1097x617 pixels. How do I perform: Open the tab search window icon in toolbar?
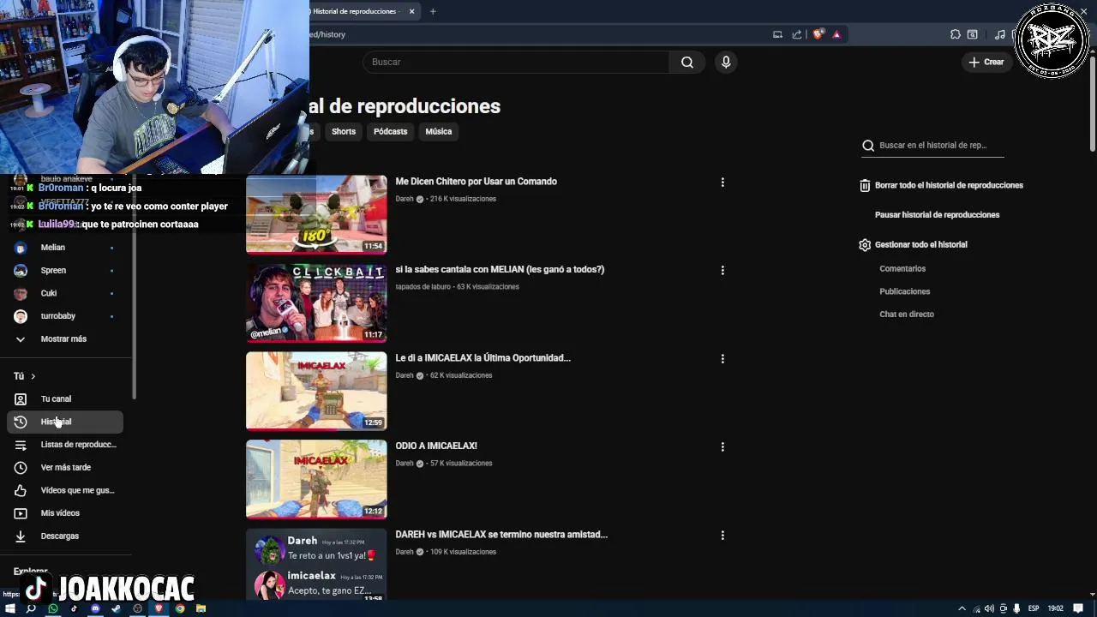click(x=973, y=34)
